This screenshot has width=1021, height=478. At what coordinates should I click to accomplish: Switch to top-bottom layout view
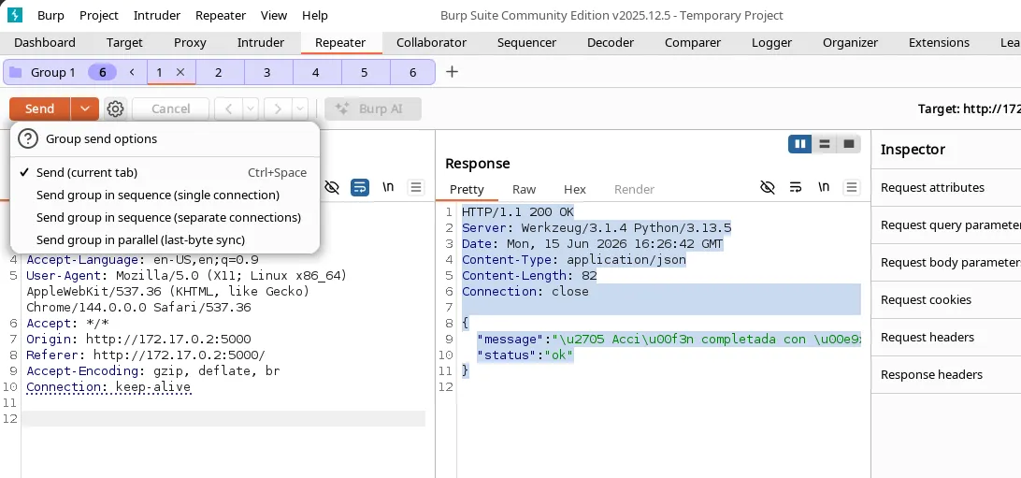825,144
